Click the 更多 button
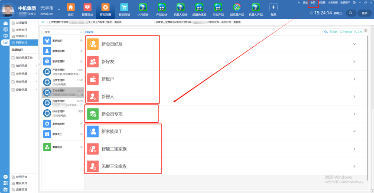374x193 pixels. click(364, 13)
